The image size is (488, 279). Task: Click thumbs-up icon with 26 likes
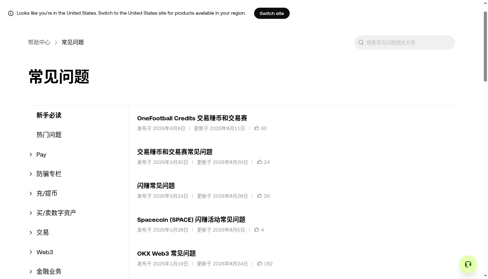(x=260, y=196)
